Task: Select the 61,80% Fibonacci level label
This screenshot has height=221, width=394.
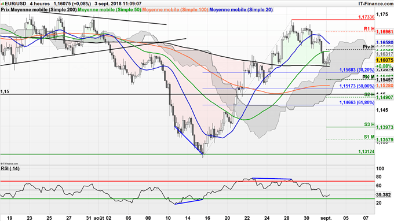Action: [x=357, y=102]
